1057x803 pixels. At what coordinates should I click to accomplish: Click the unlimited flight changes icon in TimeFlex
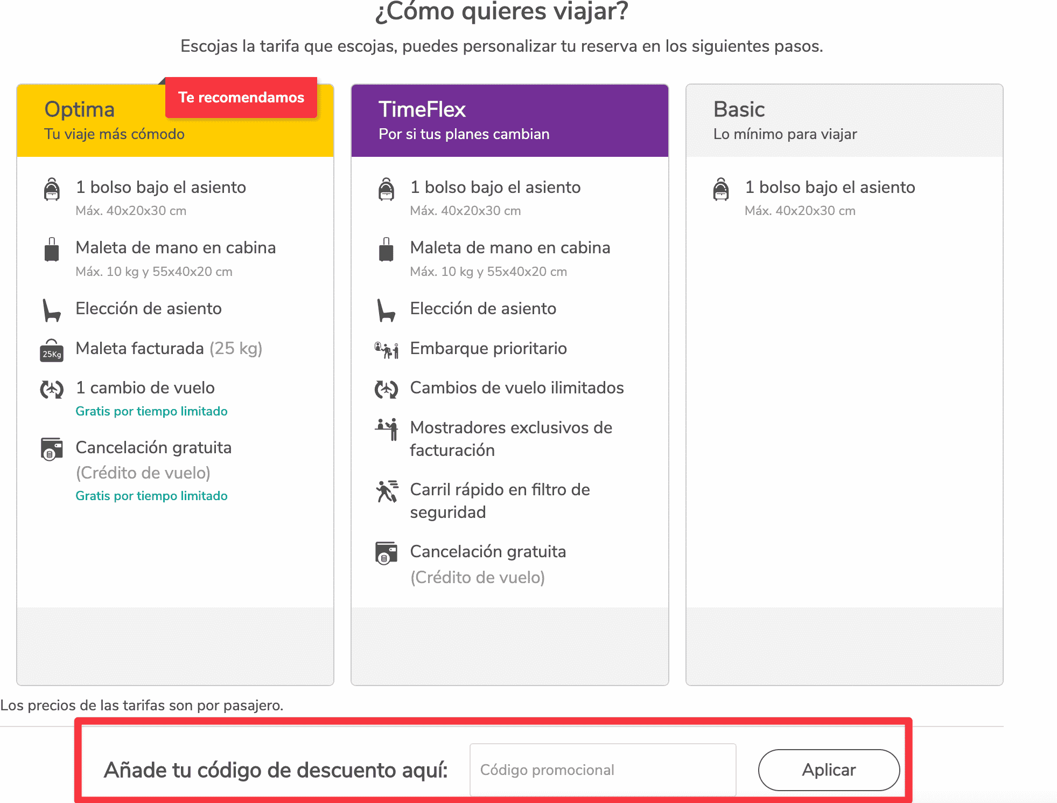point(386,390)
